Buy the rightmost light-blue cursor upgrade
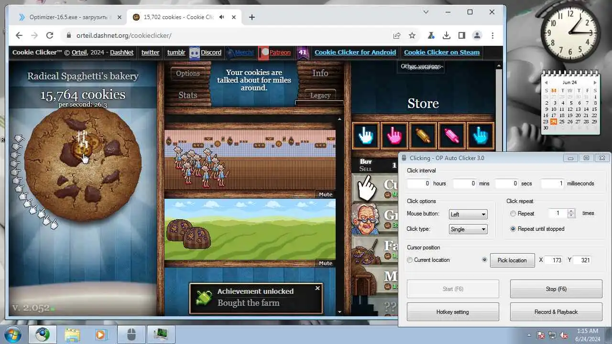This screenshot has height=344, width=612. tap(481, 135)
